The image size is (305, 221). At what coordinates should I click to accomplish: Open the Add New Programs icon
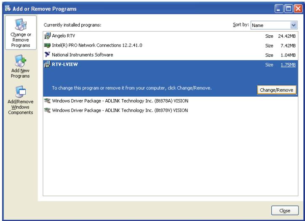point(21,61)
